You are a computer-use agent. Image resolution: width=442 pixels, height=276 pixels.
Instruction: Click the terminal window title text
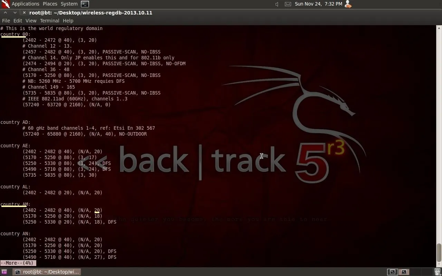91,13
